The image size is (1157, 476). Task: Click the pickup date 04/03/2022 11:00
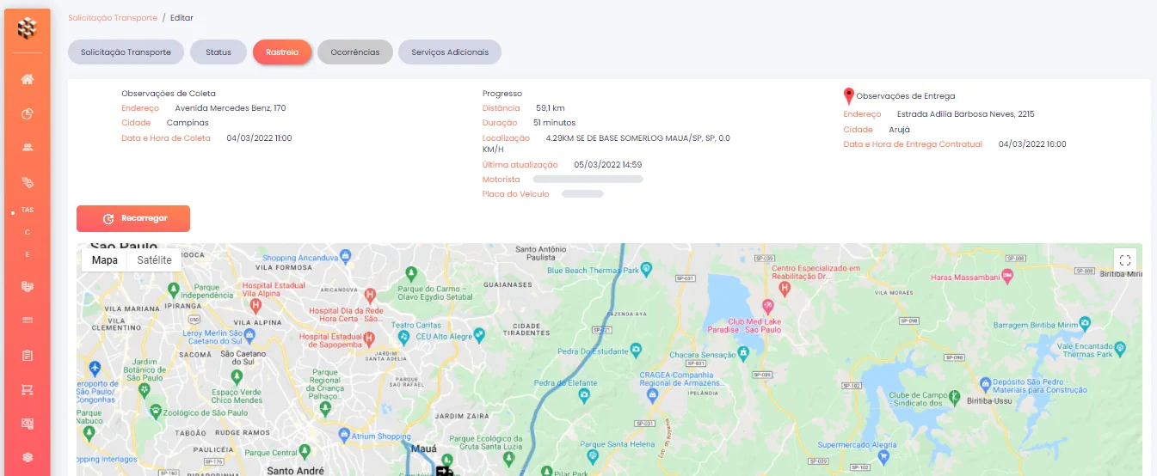pyautogui.click(x=259, y=137)
